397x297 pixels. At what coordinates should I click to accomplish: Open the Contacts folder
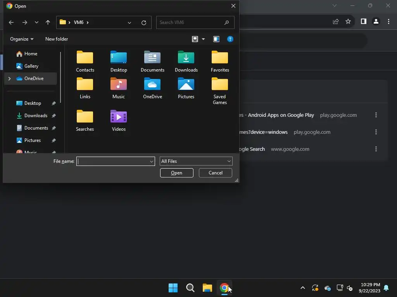point(85,61)
